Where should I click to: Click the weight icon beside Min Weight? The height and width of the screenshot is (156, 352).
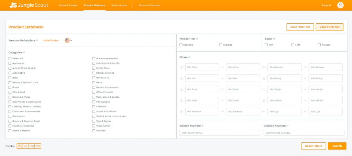(x=264, y=89)
